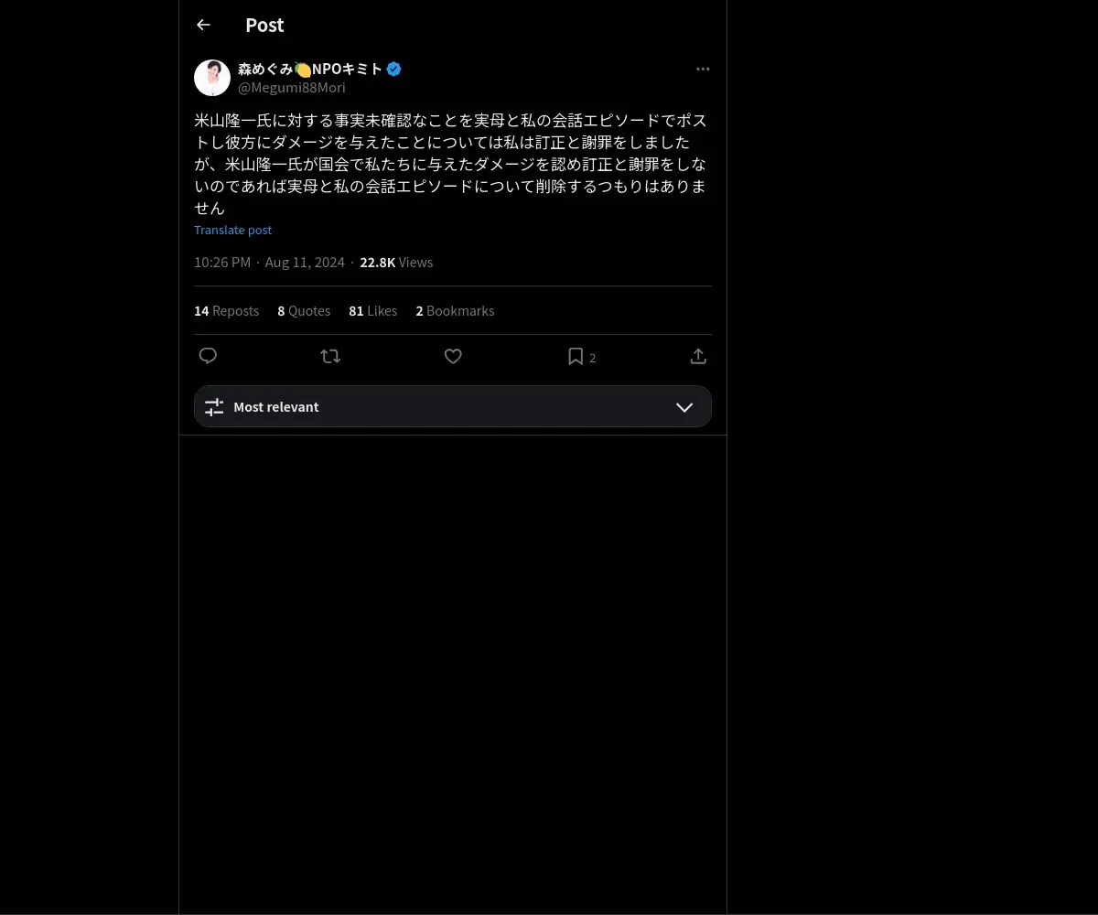The height and width of the screenshot is (915, 1098).
Task: View the 81 Likes list
Action: pos(372,311)
